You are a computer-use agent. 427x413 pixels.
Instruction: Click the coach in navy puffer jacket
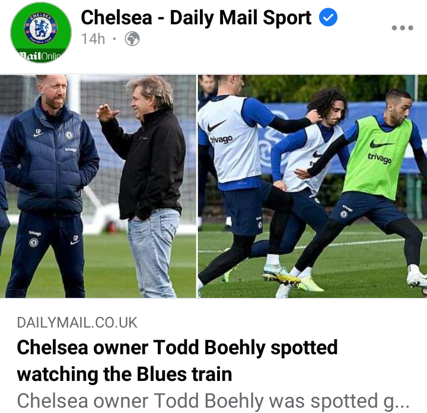(x=49, y=185)
